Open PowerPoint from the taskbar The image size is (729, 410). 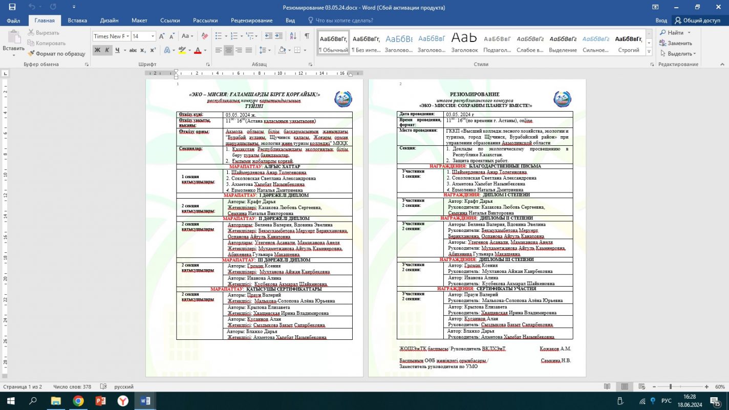[x=100, y=401]
